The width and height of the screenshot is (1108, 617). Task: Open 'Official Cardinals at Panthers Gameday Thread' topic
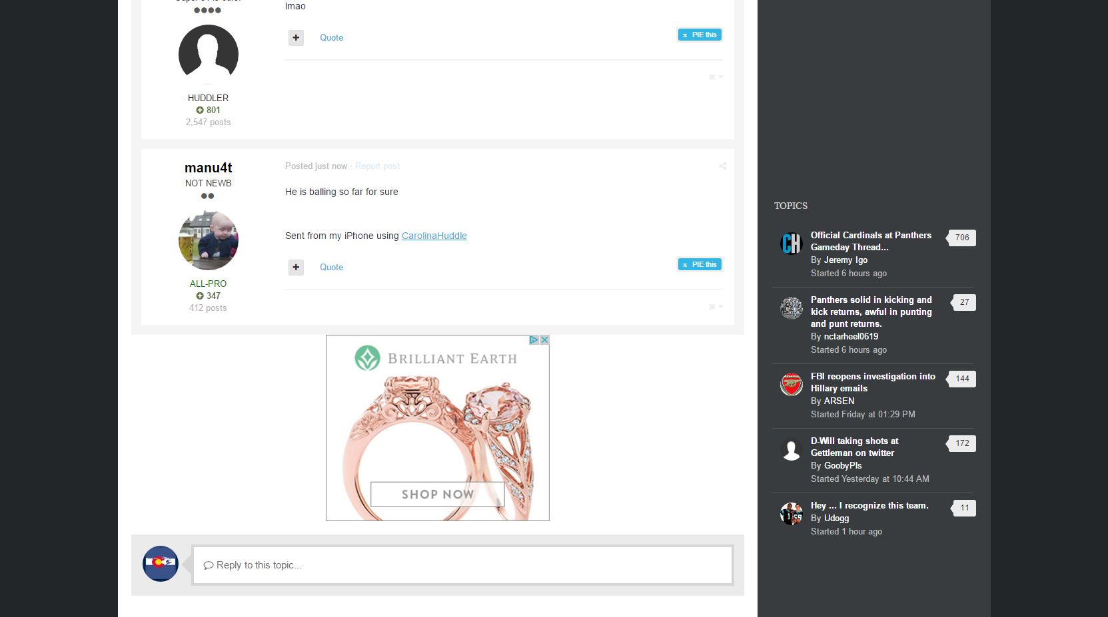point(870,241)
